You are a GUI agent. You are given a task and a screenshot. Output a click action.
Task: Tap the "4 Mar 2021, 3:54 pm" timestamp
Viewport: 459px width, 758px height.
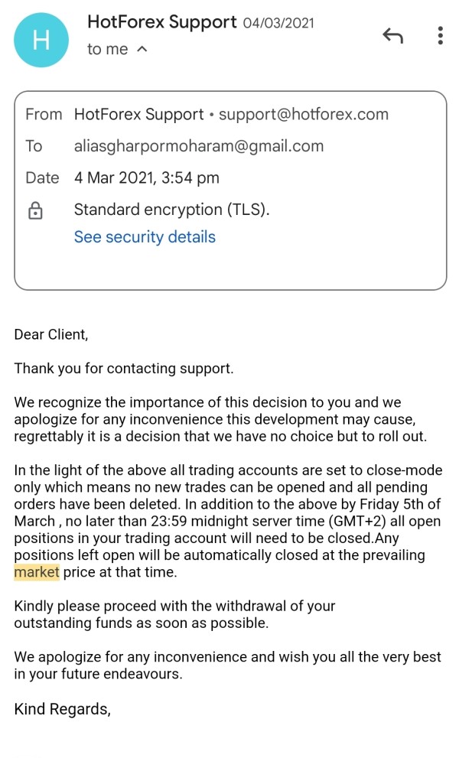click(146, 178)
